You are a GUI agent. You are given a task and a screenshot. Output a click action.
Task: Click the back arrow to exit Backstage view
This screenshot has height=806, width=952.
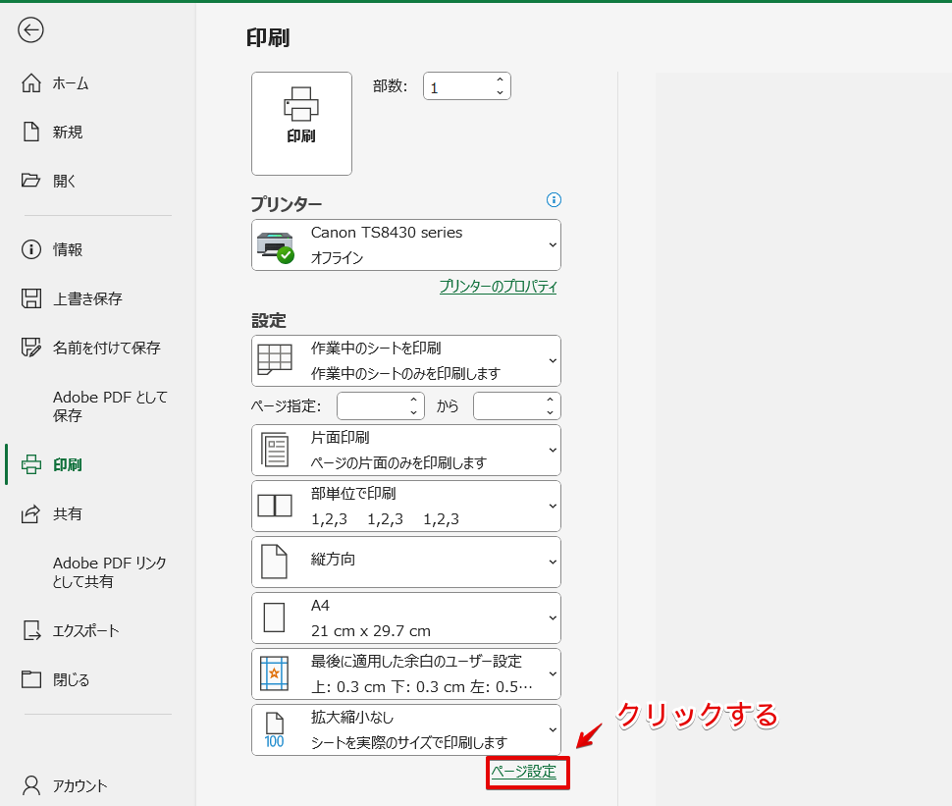click(30, 30)
